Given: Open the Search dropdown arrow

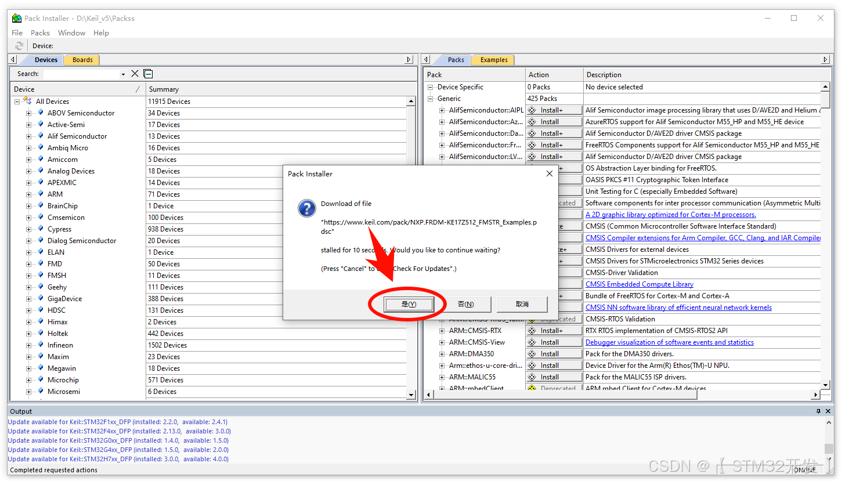Looking at the screenshot, I should 123,74.
